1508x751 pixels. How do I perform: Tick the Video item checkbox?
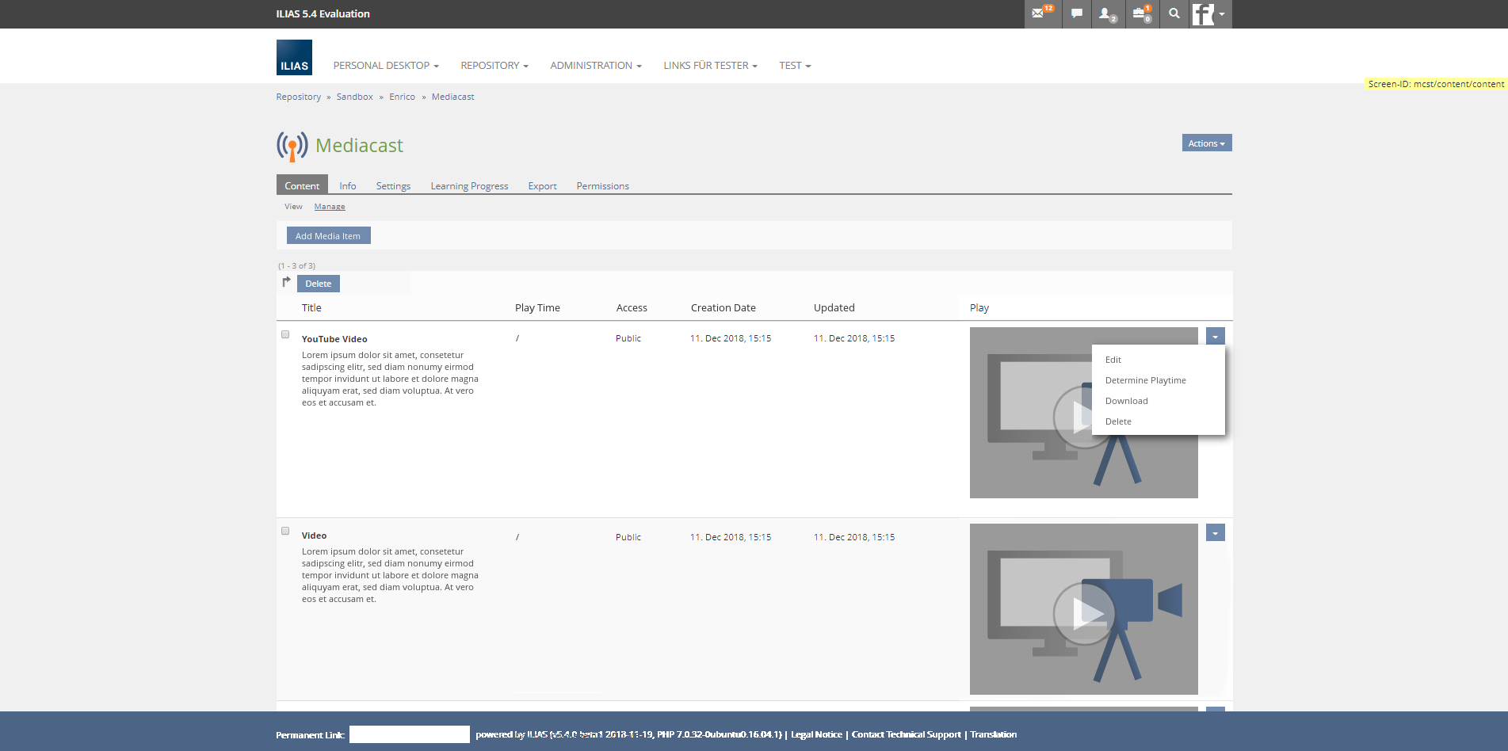[x=285, y=531]
